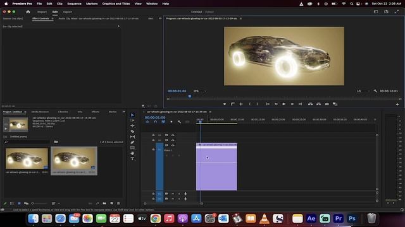This screenshot has height=227, width=405.
Task: Show overflow tabs in the Source panel group
Action: pyautogui.click(x=160, y=18)
